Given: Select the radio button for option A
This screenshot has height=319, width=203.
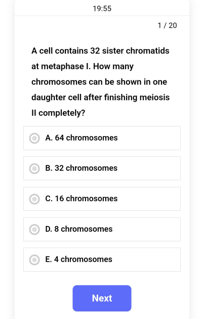Looking at the screenshot, I should click(x=34, y=138).
